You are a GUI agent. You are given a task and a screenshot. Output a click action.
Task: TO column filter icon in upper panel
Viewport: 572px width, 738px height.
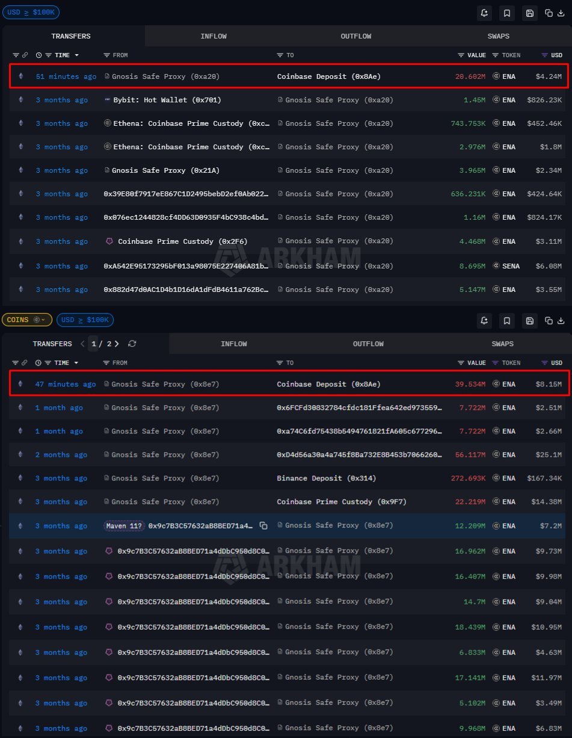coord(280,55)
